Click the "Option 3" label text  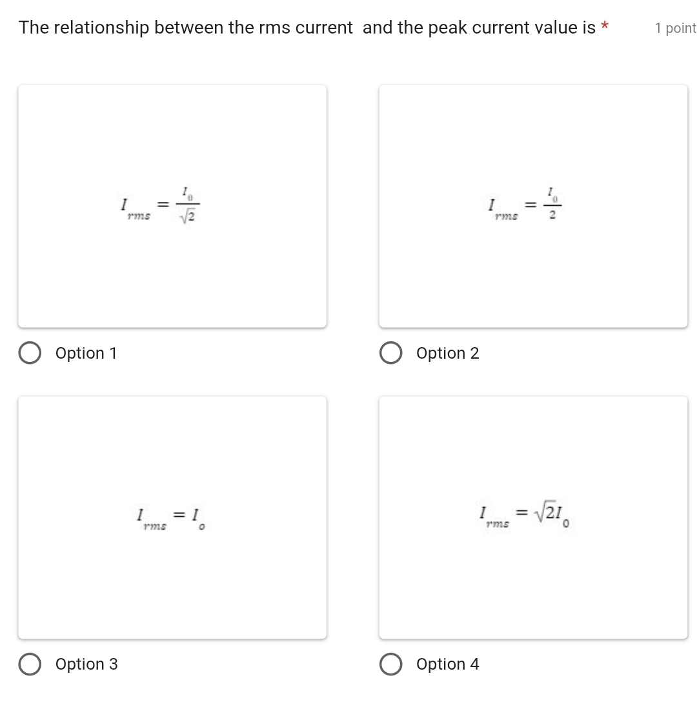[86, 664]
